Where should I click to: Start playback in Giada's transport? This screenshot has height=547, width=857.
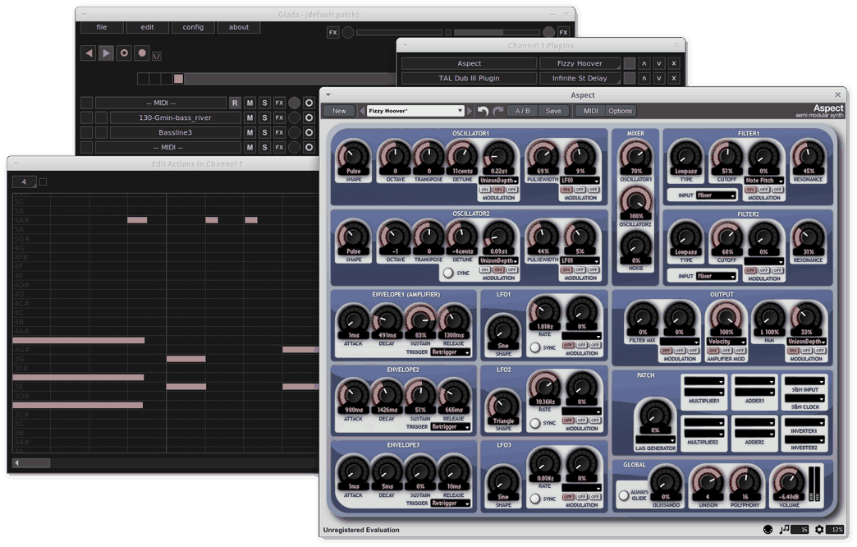click(106, 53)
